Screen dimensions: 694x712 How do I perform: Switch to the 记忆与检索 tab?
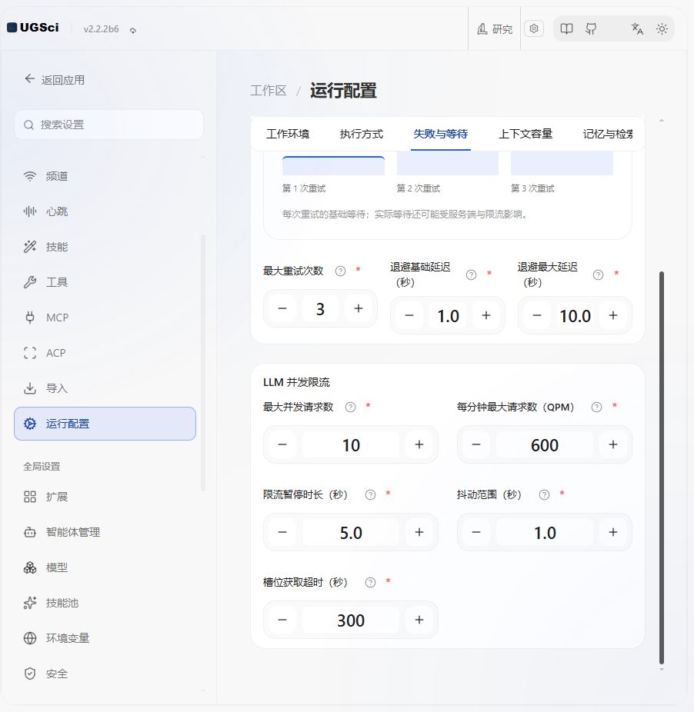click(x=608, y=134)
